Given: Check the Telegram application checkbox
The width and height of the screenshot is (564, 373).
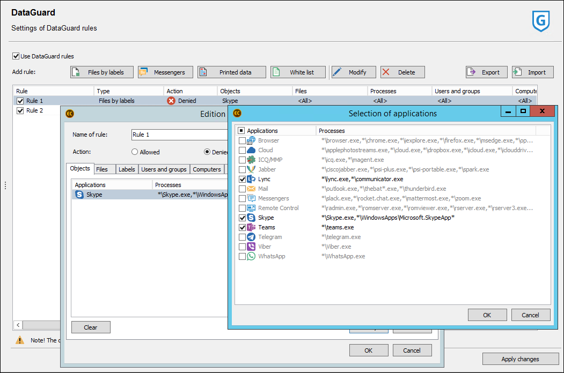Looking at the screenshot, I should point(242,237).
